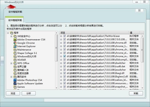The height and width of the screenshot is (107, 150).
Task: Click the 360安全中心 folder icon
Action: (x=15, y=36)
